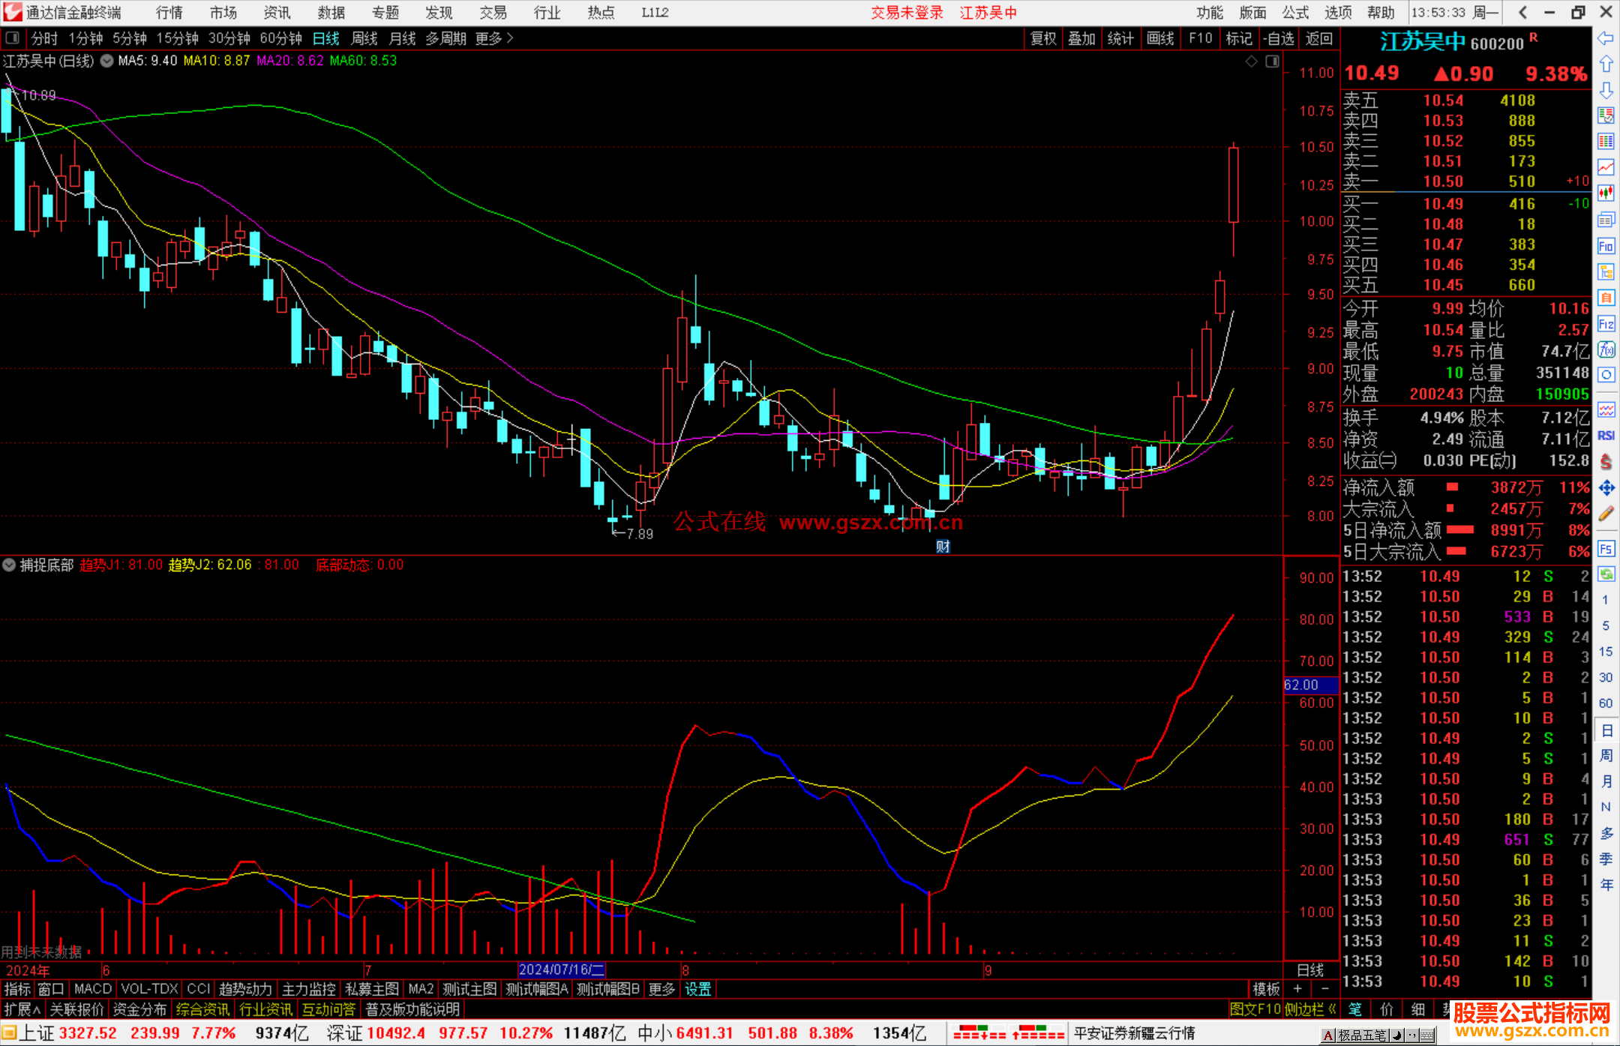Click -自选 remove from watchlist
1620x1046 pixels.
(1278, 38)
